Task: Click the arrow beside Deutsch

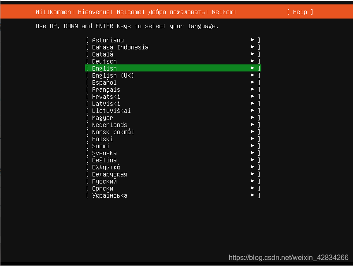Action: tap(253, 61)
